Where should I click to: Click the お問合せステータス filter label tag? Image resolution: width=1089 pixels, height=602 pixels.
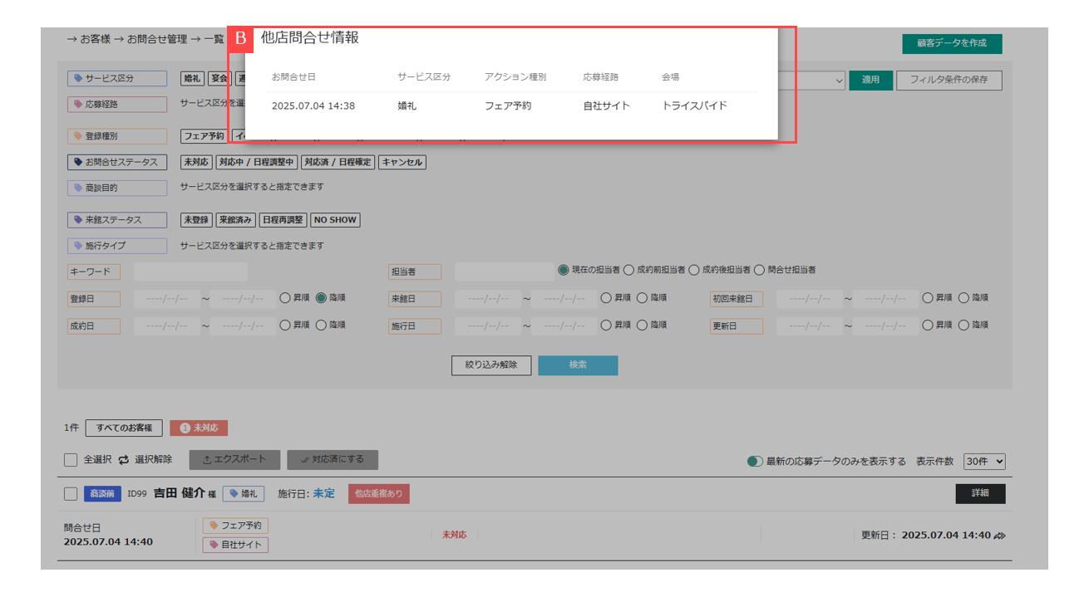tap(116, 163)
